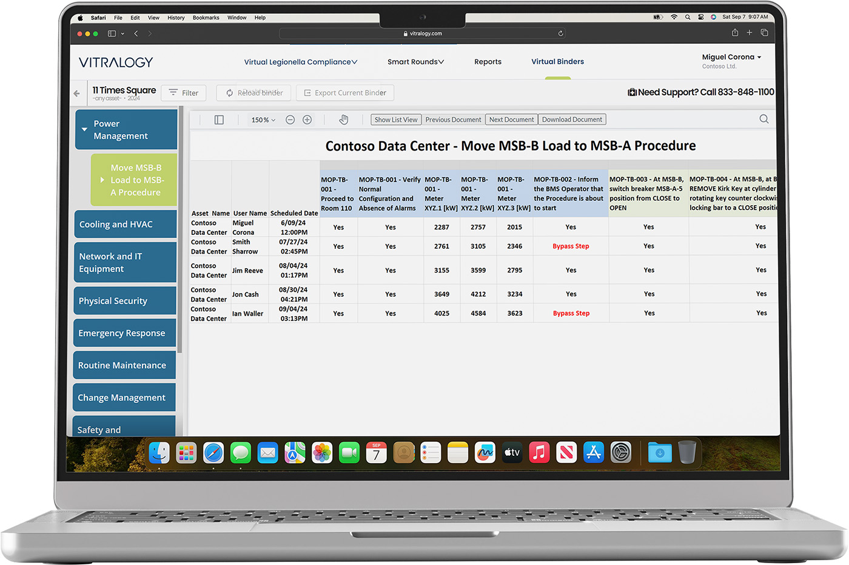Go forward in Safari history
The image size is (849, 565).
(x=150, y=33)
